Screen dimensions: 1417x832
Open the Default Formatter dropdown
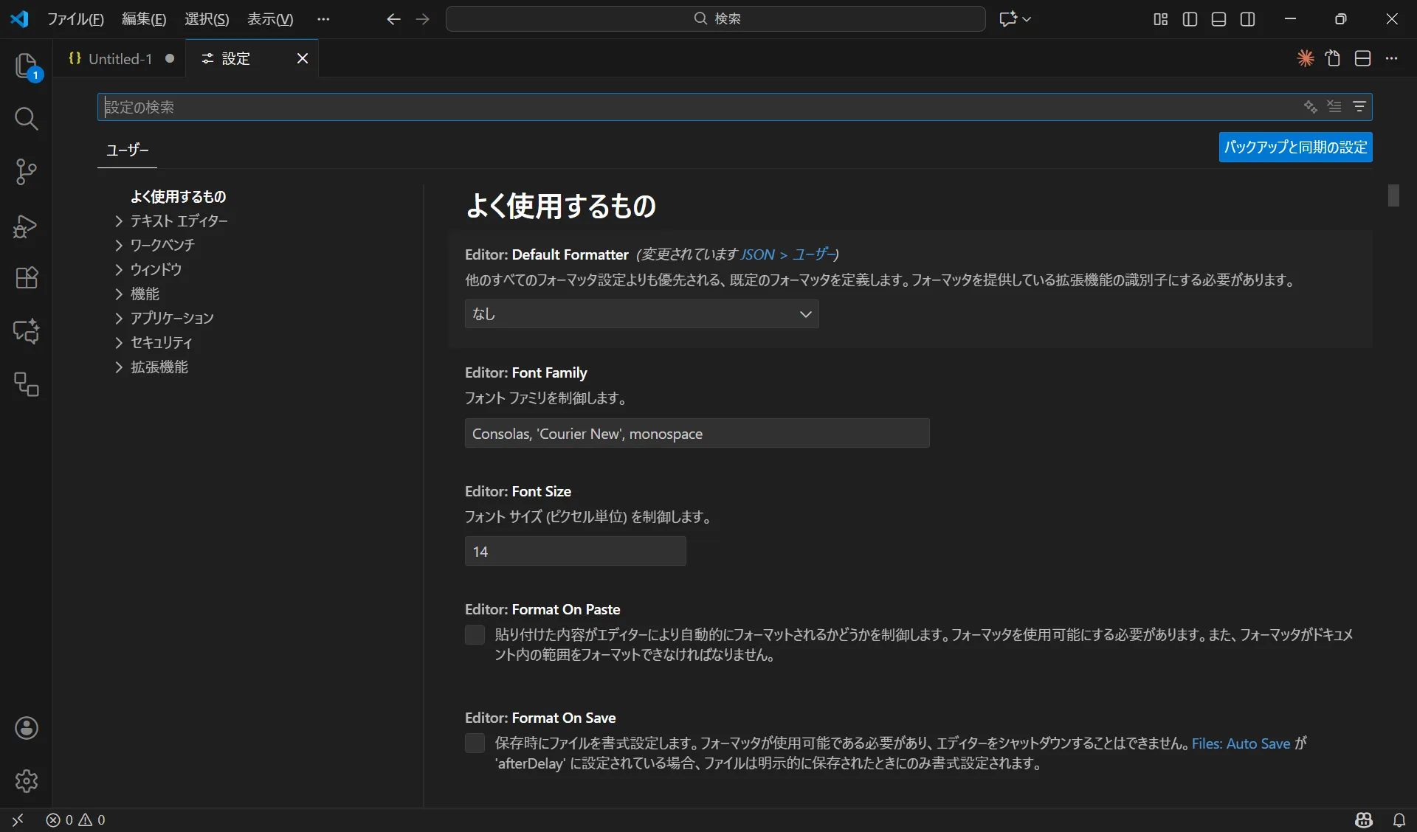pyautogui.click(x=641, y=314)
